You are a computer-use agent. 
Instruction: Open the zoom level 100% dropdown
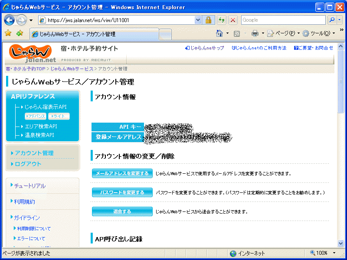tap(323, 253)
